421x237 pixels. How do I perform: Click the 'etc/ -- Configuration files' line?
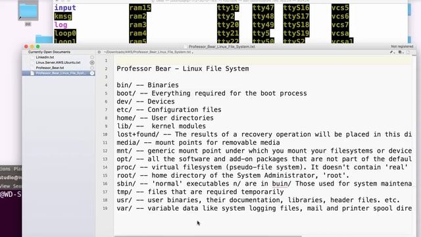point(169,110)
